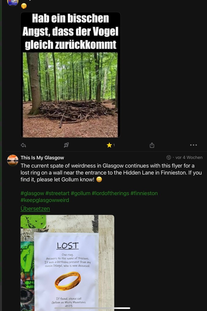Select the #gollum hashtag
The width and height of the screenshot is (207, 311).
pos(81,193)
